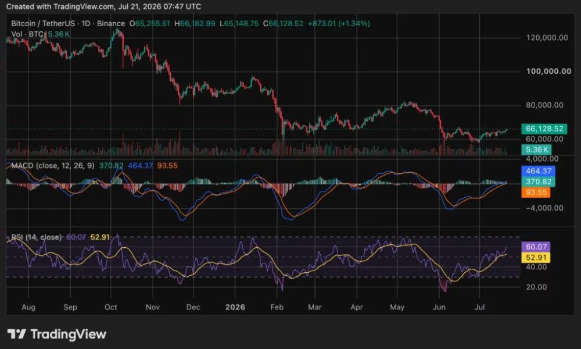Click the Oct label on time axis
The image size is (581, 349).
(x=111, y=307)
